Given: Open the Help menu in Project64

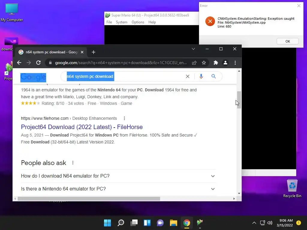Looking at the screenshot, I should click(x=152, y=22).
